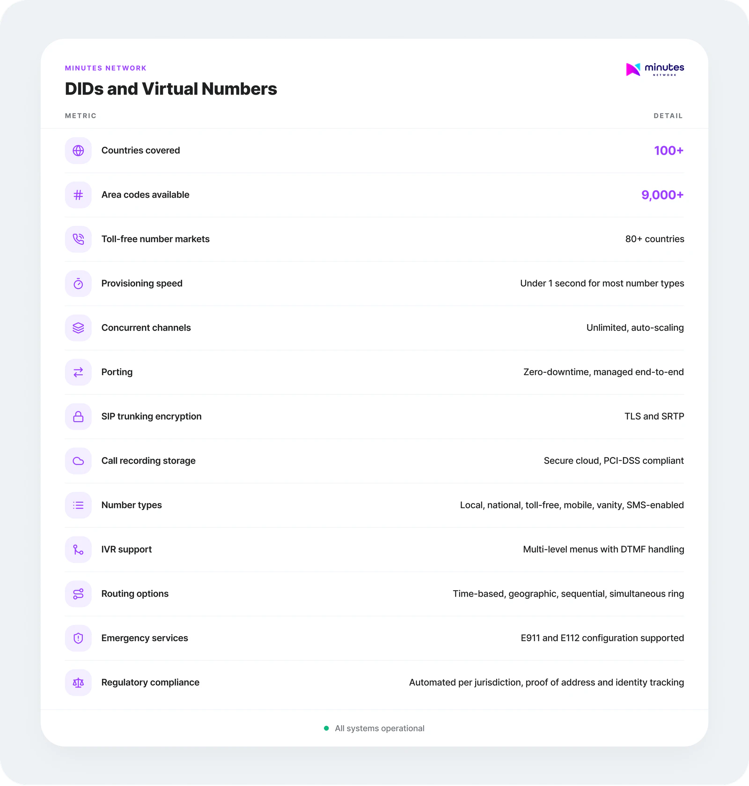This screenshot has width=749, height=786.
Task: Click the swap arrows Porting icon
Action: tap(78, 372)
